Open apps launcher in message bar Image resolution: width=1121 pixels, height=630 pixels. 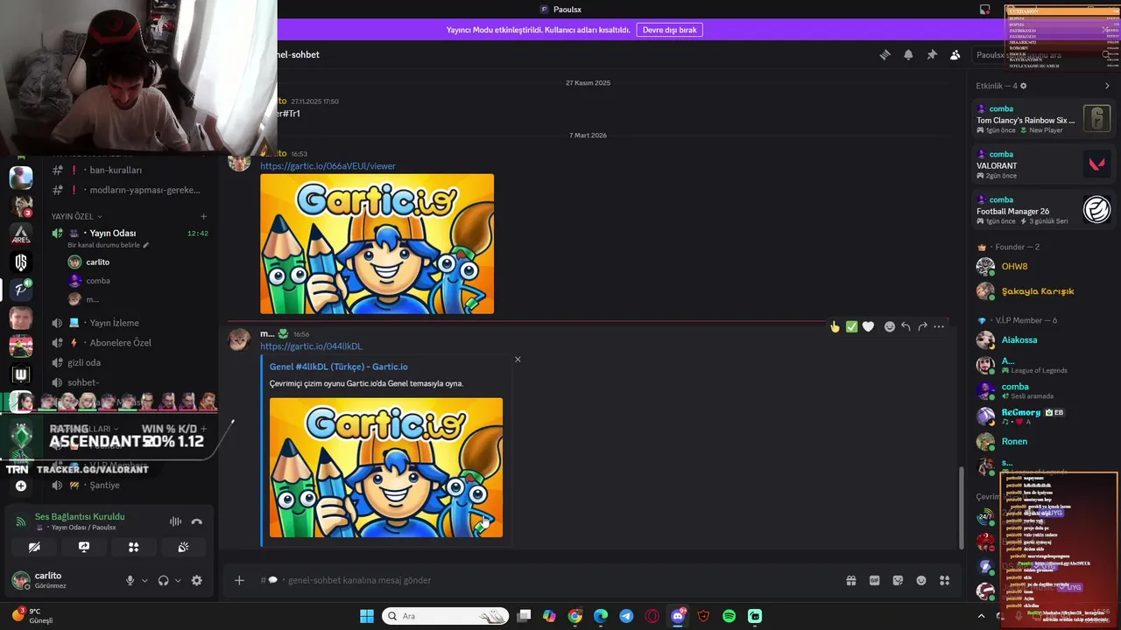pos(945,580)
